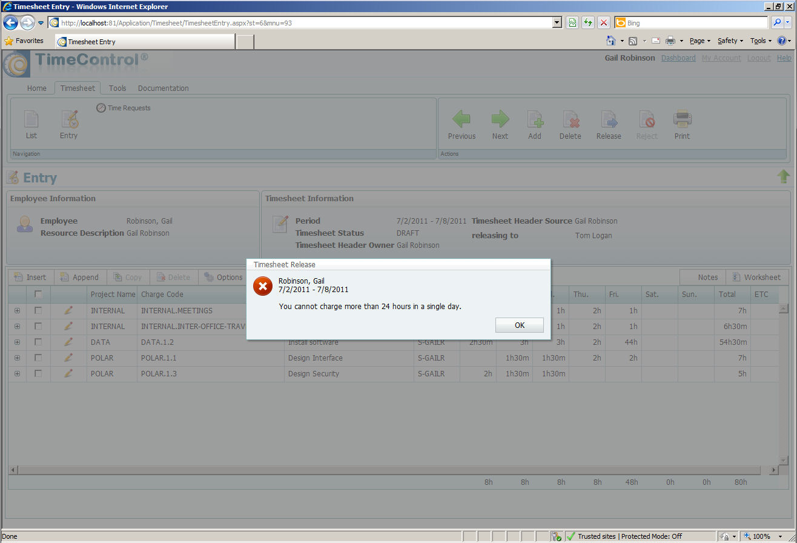This screenshot has height=543, width=797.
Task: Expand the DATA.1.2 row
Action: point(17,342)
